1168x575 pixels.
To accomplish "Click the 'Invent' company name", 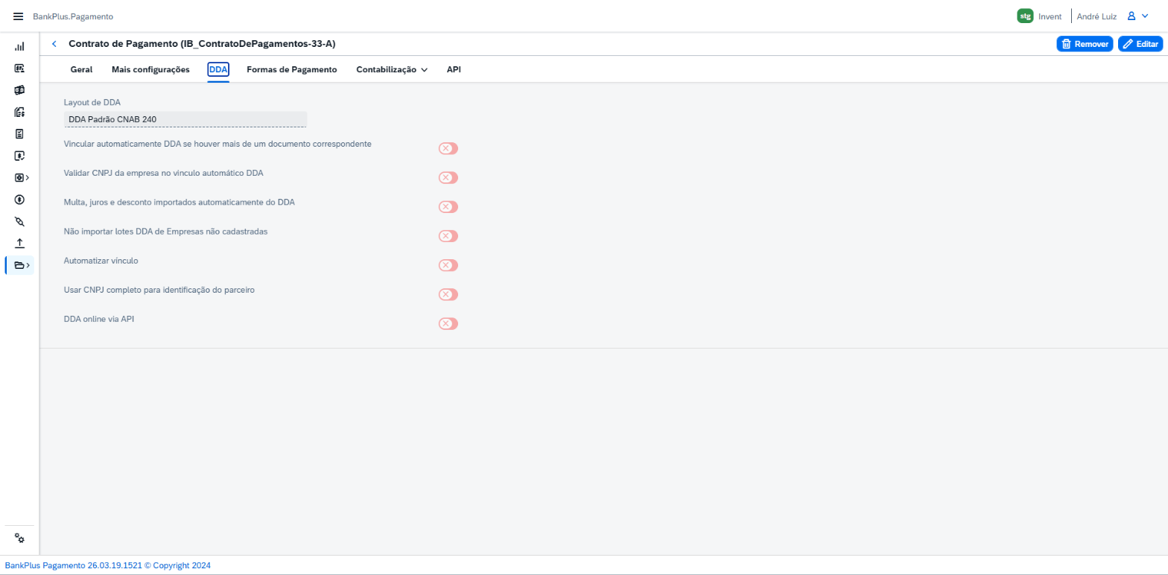I will click(x=1050, y=16).
